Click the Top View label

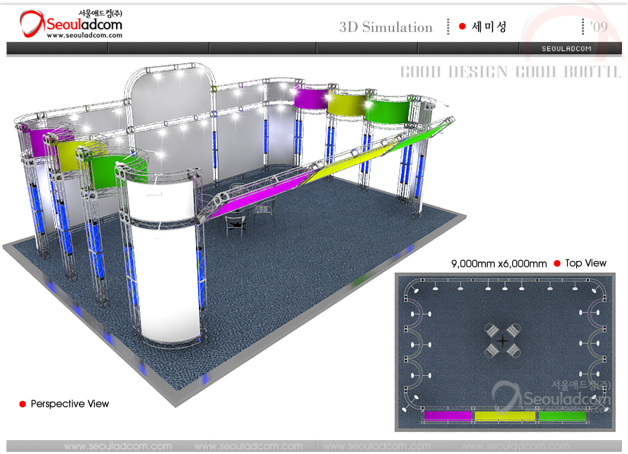[586, 264]
